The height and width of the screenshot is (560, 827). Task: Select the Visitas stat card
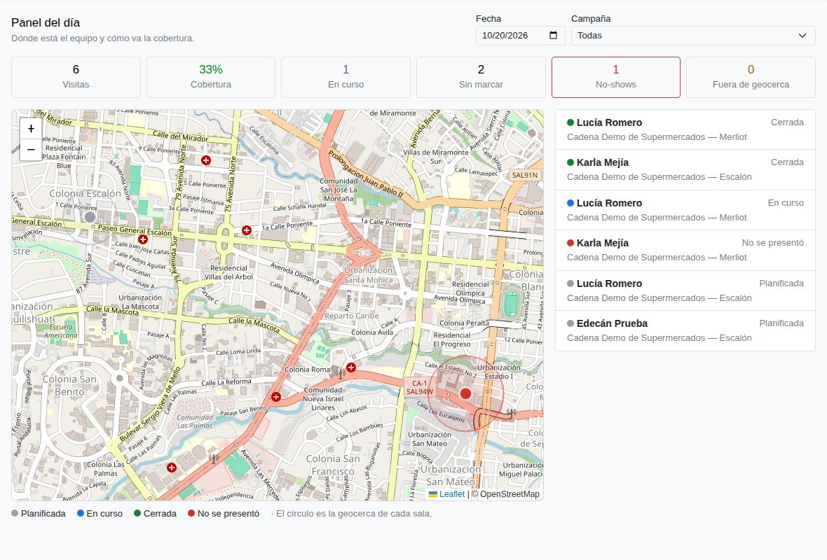click(76, 78)
